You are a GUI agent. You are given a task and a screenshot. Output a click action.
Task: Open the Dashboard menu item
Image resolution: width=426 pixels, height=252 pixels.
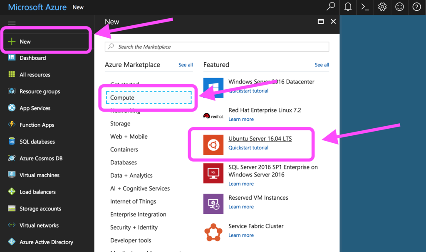tap(32, 58)
